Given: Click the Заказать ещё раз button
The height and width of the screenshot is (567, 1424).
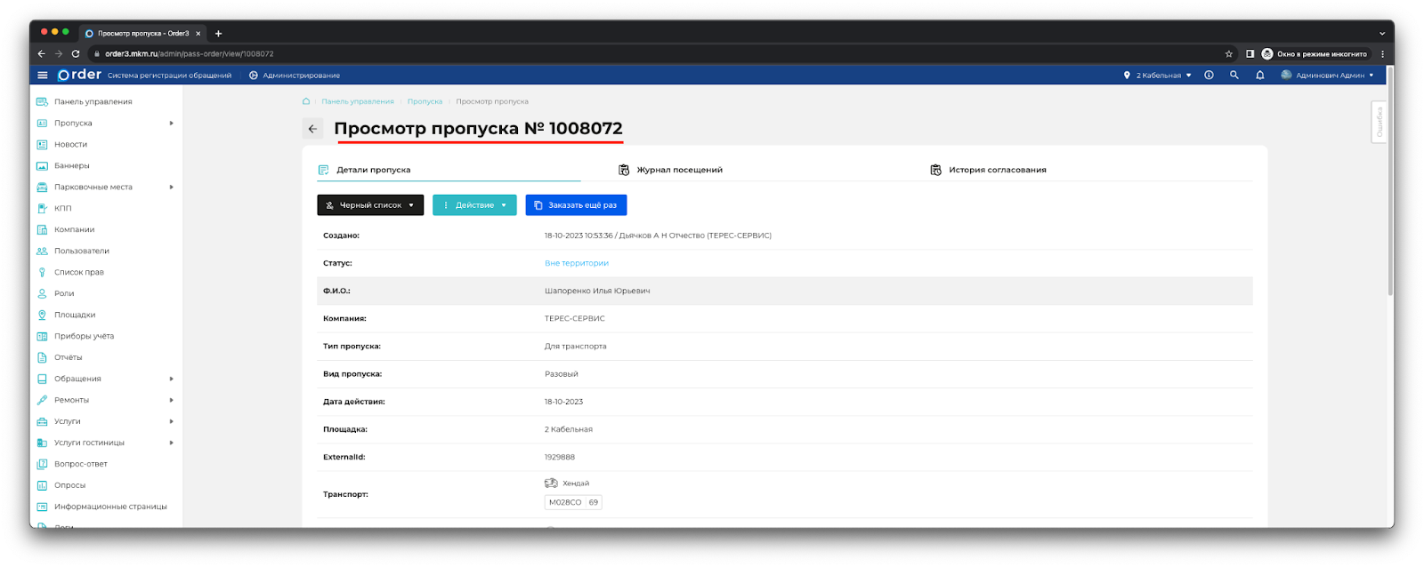Looking at the screenshot, I should point(576,205).
